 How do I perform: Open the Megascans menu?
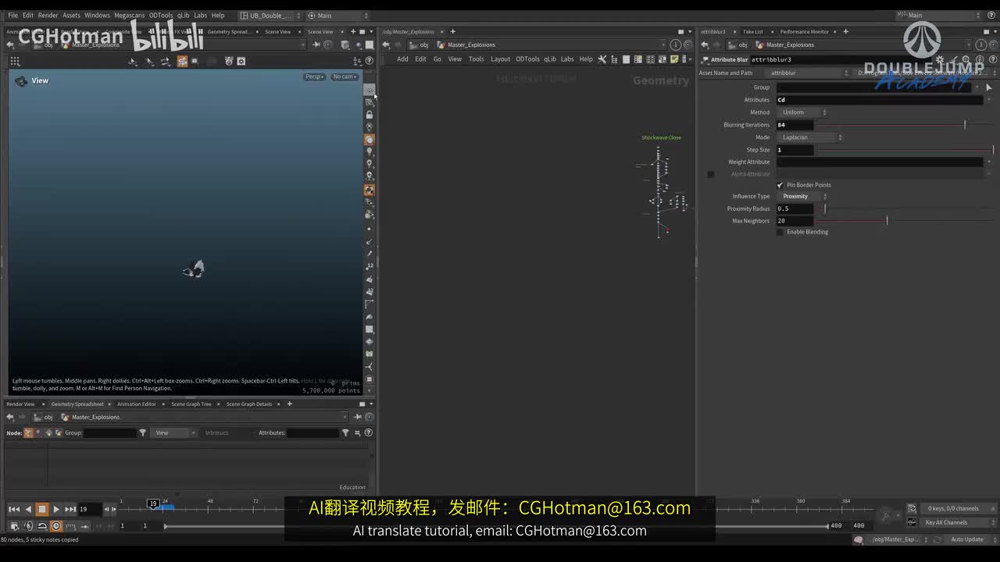[130, 15]
